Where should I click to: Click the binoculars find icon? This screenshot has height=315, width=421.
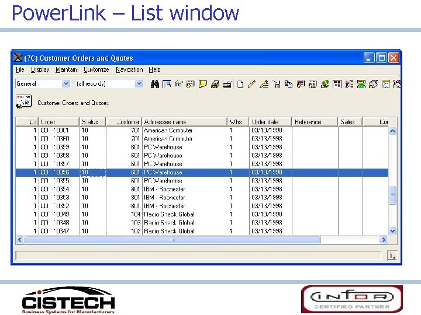pos(154,84)
